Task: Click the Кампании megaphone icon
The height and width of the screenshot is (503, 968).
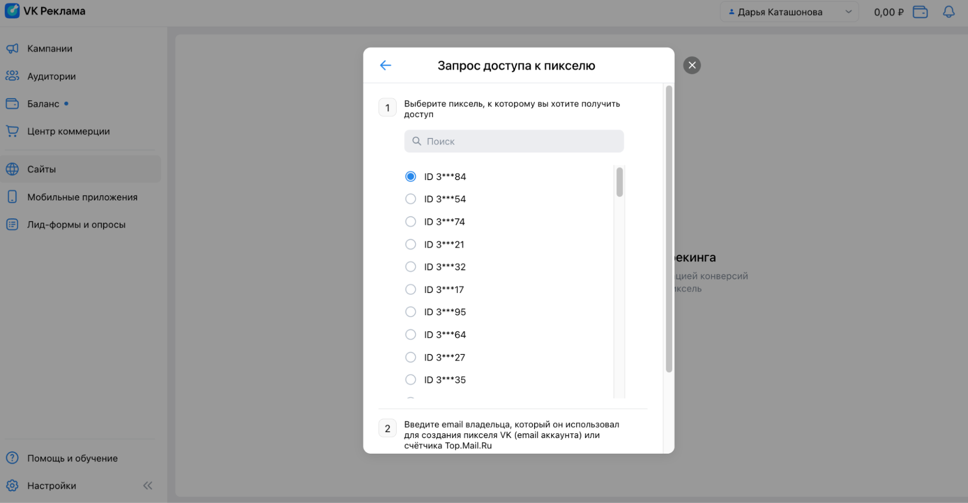Action: pos(12,48)
